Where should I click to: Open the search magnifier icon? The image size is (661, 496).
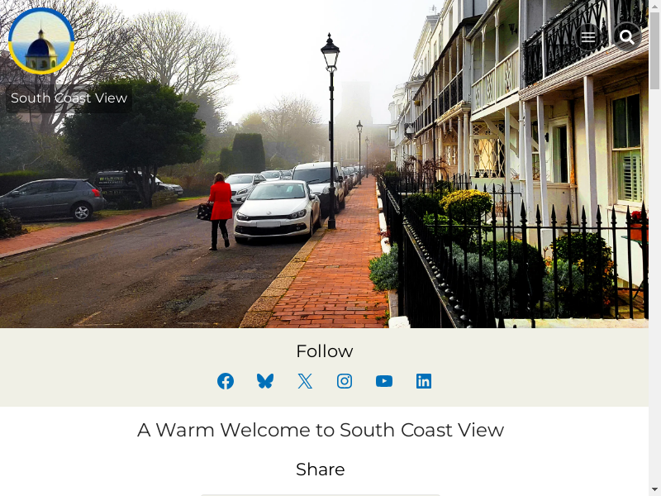pos(627,37)
